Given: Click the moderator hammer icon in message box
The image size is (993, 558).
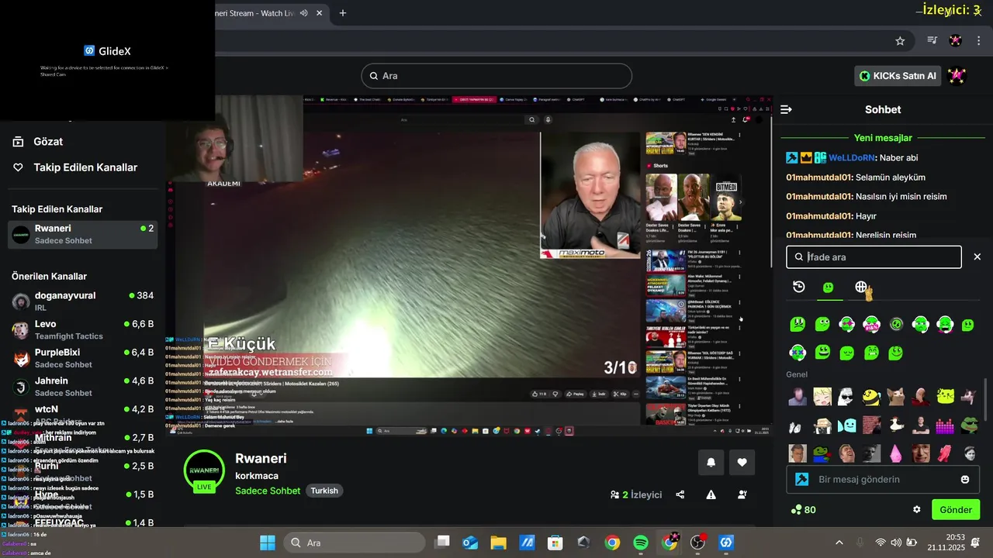Looking at the screenshot, I should pos(802,479).
